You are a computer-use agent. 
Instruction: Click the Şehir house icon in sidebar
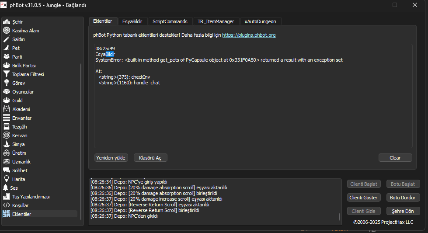[x=7, y=22]
